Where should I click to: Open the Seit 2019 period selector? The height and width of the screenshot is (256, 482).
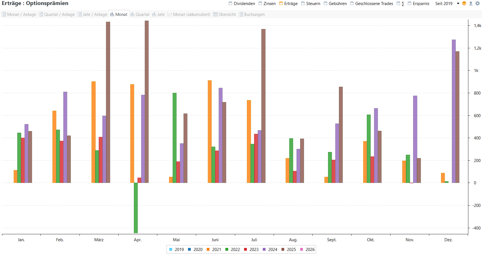[x=444, y=4]
